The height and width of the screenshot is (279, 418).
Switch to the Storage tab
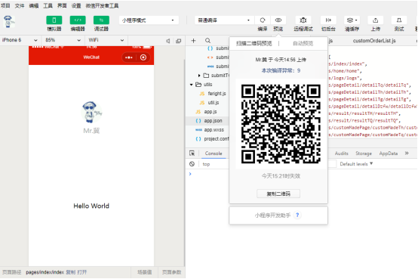[364, 153]
